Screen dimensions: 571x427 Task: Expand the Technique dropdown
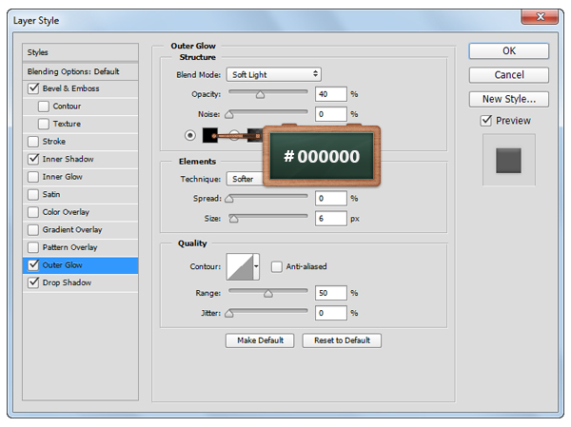click(244, 179)
